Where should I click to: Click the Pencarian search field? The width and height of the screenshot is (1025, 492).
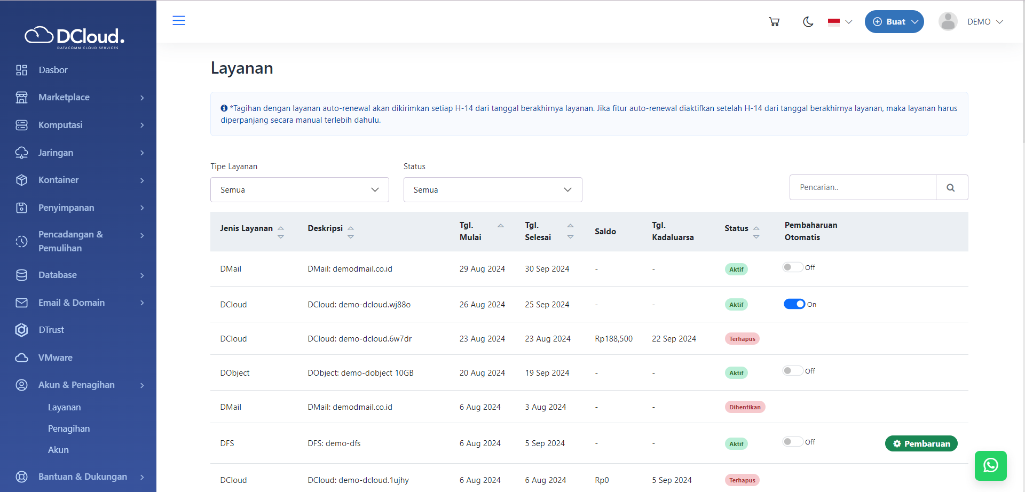[x=862, y=188]
